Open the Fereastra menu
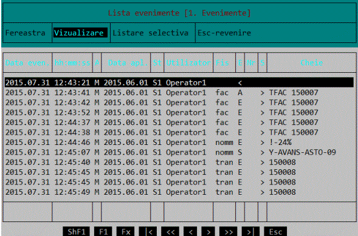This screenshot has width=358, height=236. tap(26, 33)
